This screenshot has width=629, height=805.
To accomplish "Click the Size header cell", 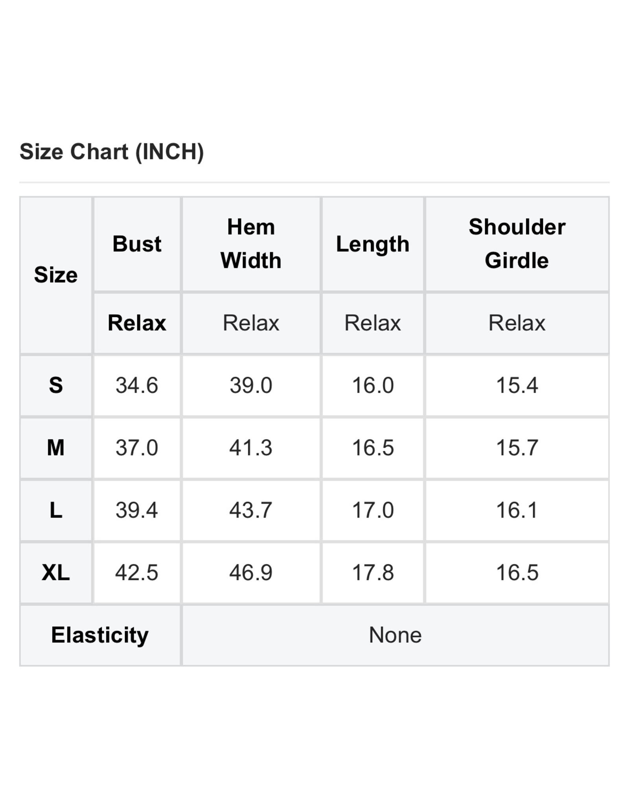I will (56, 275).
